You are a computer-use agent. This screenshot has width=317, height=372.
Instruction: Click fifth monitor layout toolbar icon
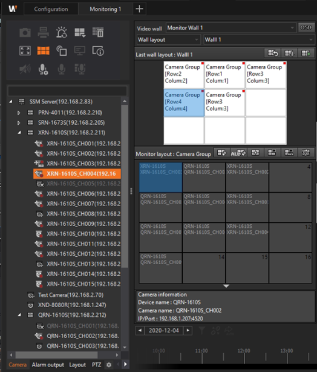pyautogui.click(x=289, y=153)
